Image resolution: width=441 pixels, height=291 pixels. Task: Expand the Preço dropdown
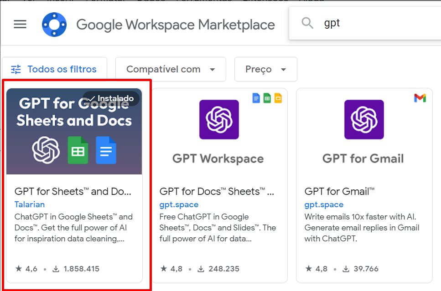pos(266,69)
